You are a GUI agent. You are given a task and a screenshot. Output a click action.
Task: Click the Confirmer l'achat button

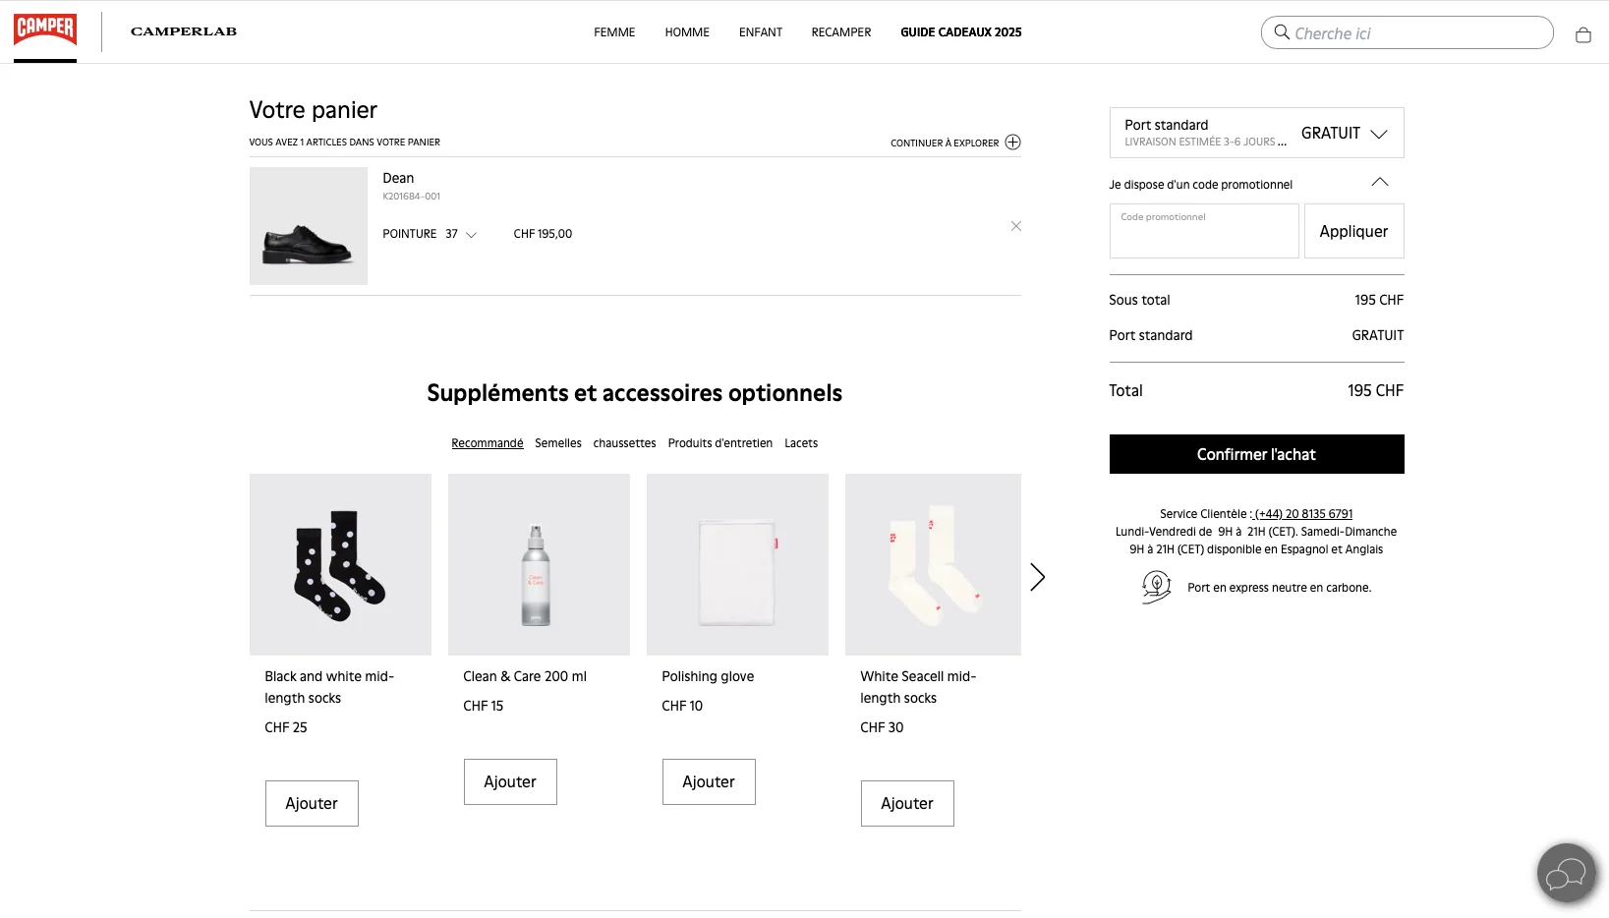point(1256,454)
